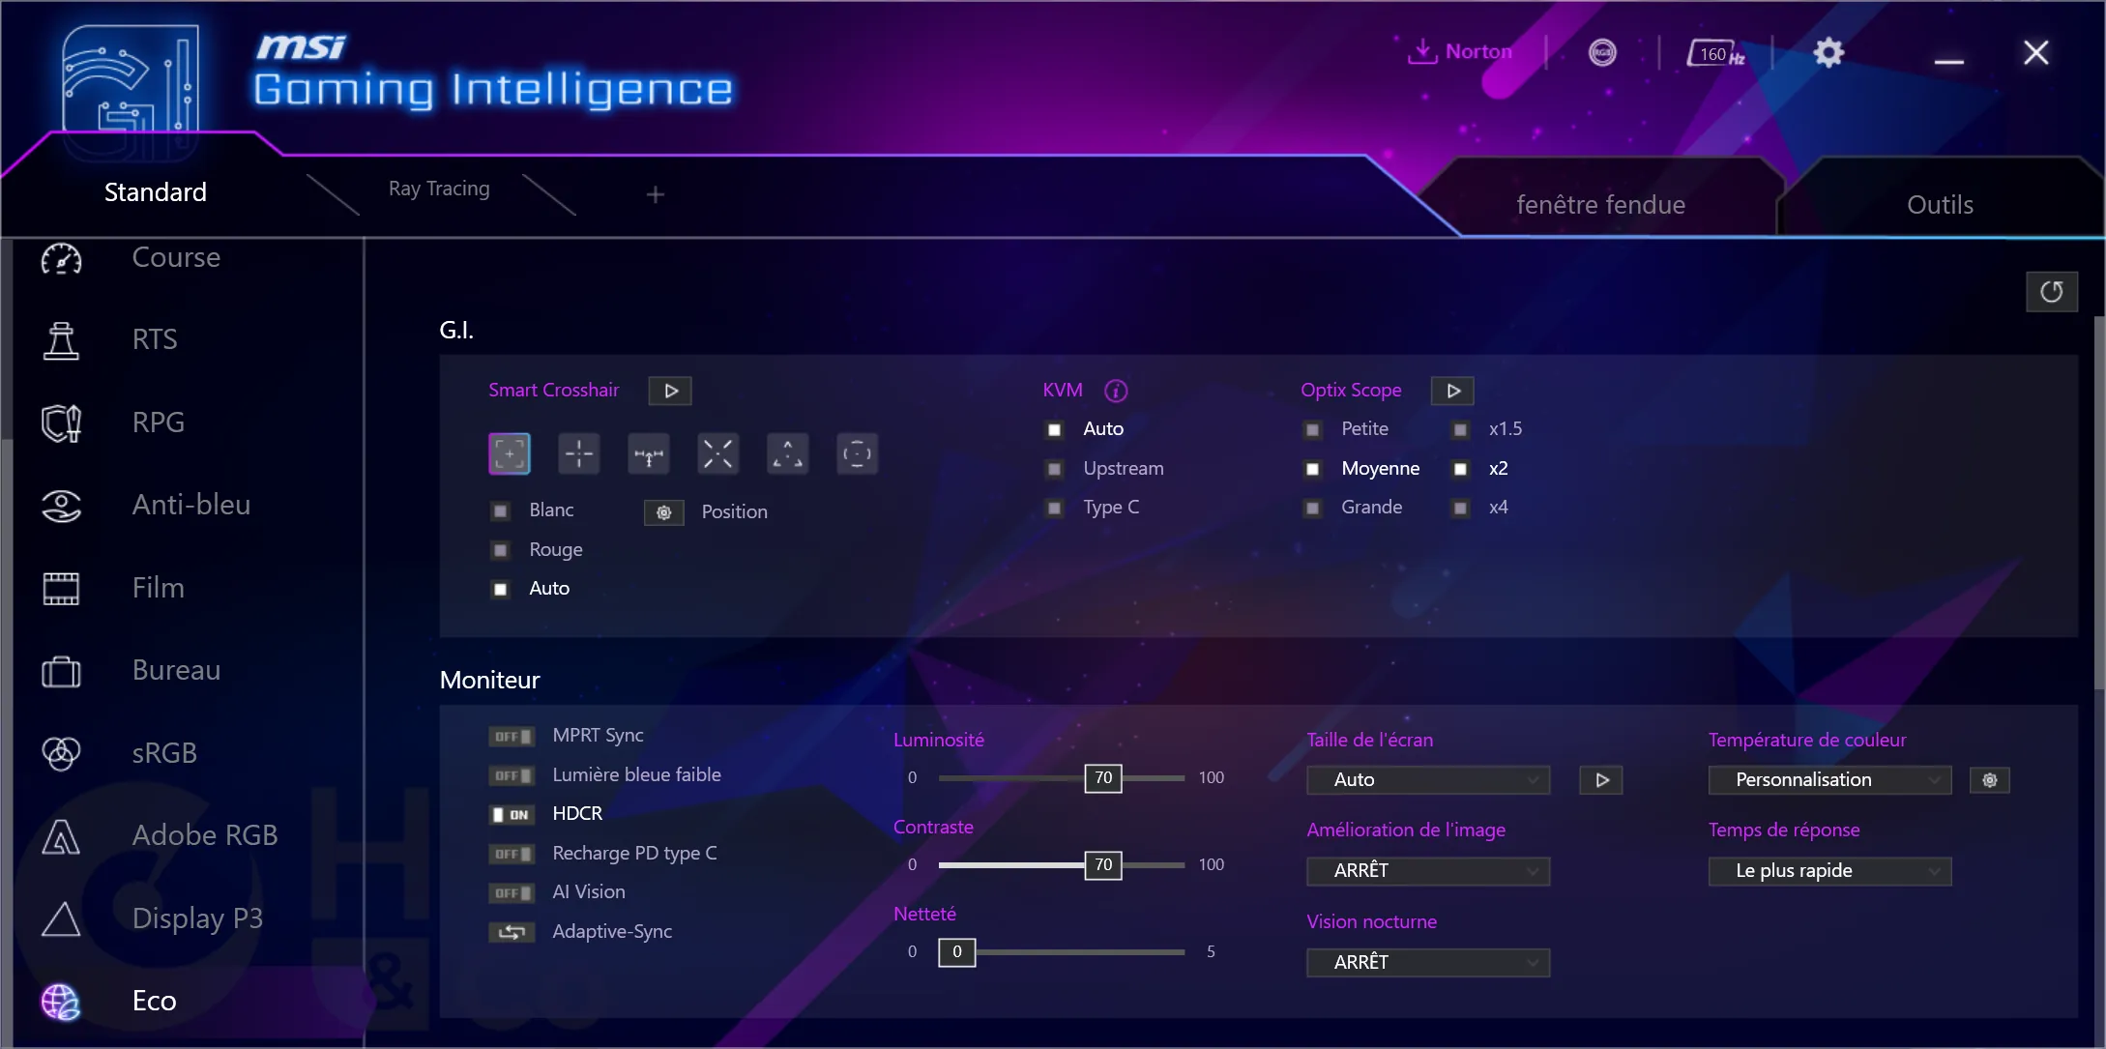Viewport: 2106px width, 1049px height.
Task: Choose the plus-shaped crosshair style
Action: (x=579, y=453)
